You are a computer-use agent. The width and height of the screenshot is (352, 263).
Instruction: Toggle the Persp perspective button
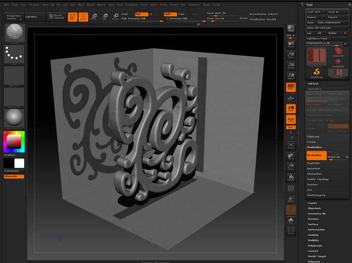coord(291,87)
